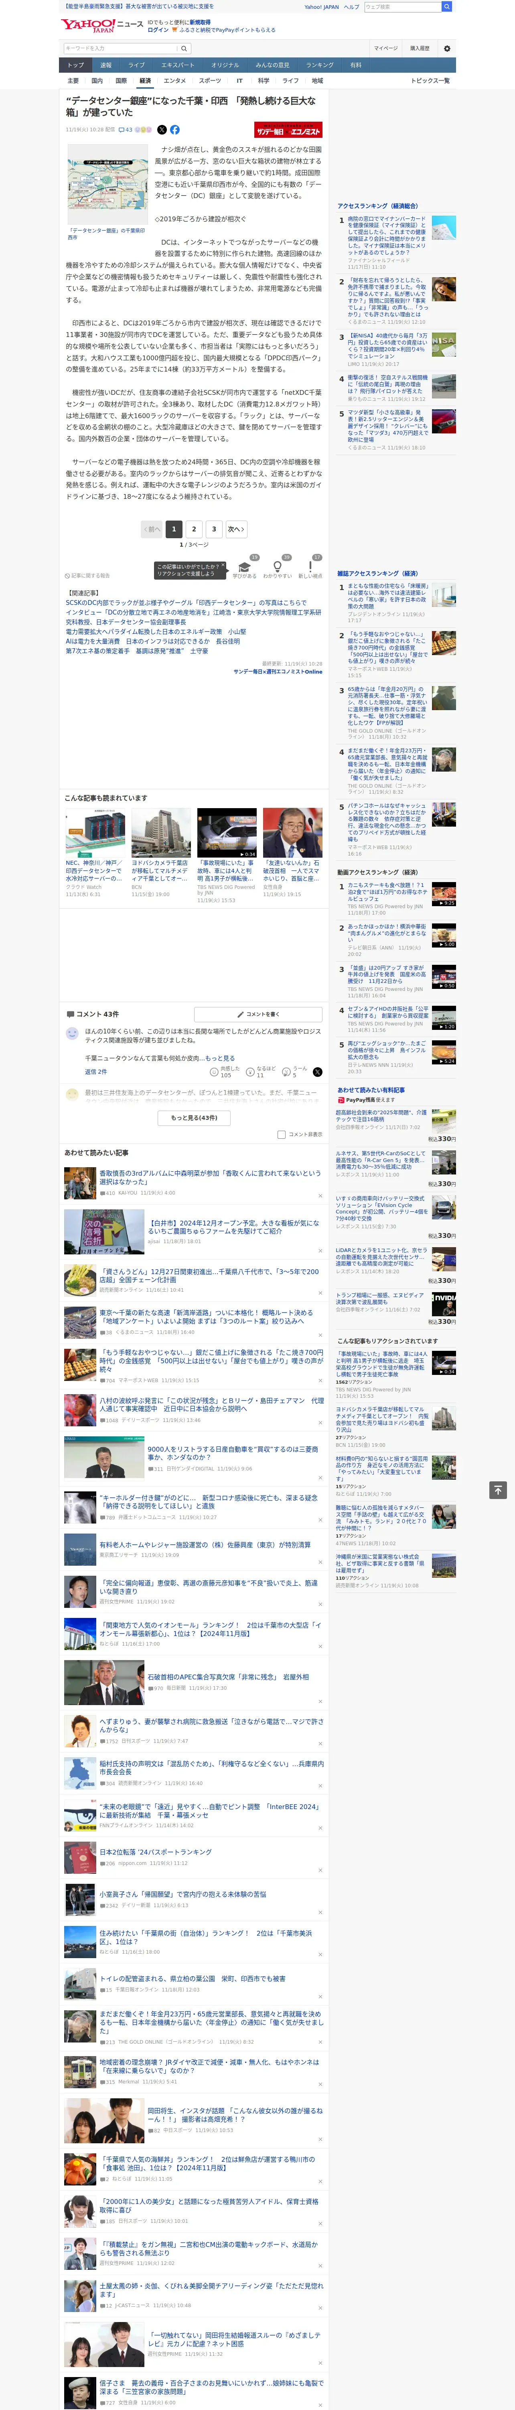Screen dimensions: 515x2410
Task: Click the サンデー毎日 エコノミスト publisher logo
Action: 288,131
